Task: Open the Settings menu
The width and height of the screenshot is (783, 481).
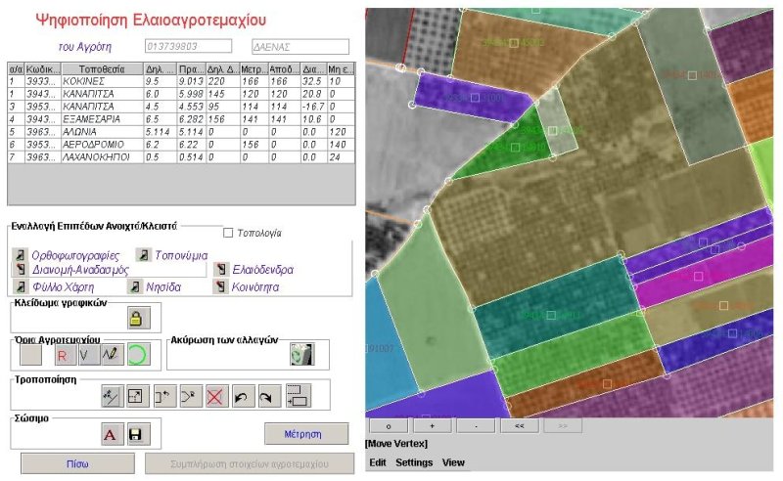Action: point(413,462)
